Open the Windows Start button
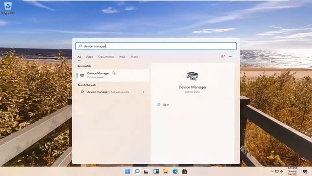The image size is (312, 176). pyautogui.click(x=128, y=172)
